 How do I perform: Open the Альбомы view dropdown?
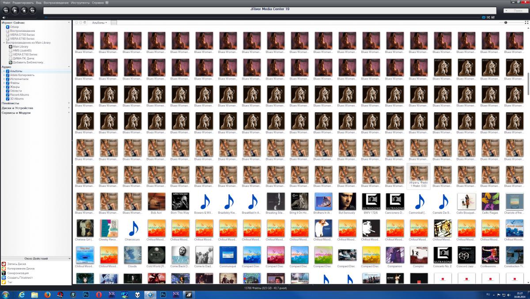[x=99, y=23]
